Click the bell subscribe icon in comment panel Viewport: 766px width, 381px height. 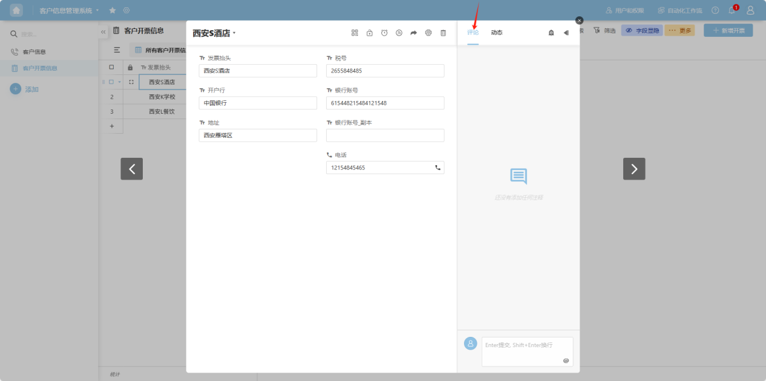[551, 33]
